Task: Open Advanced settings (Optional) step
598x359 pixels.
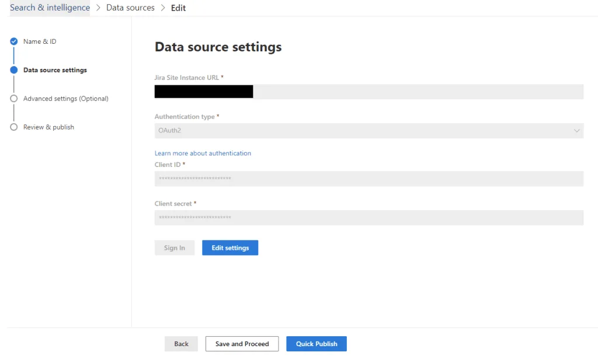Action: (x=65, y=98)
